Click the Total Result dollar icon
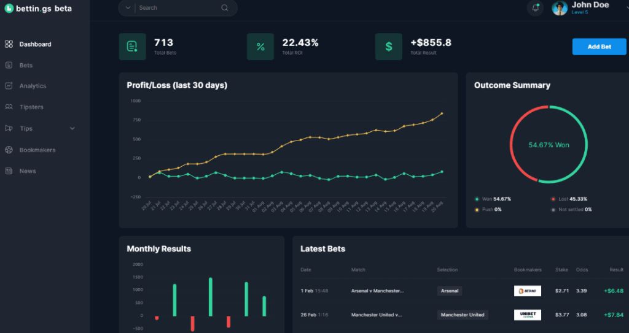This screenshot has width=629, height=333. [389, 47]
